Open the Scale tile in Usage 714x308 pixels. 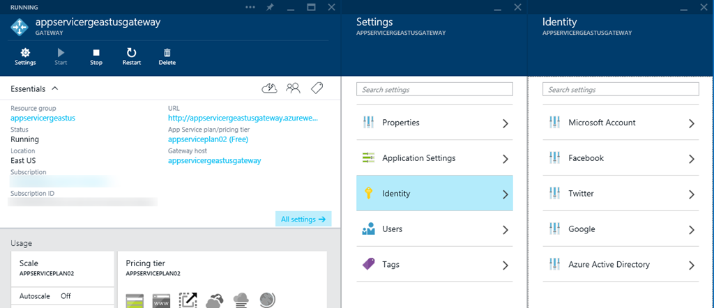pyautogui.click(x=63, y=268)
